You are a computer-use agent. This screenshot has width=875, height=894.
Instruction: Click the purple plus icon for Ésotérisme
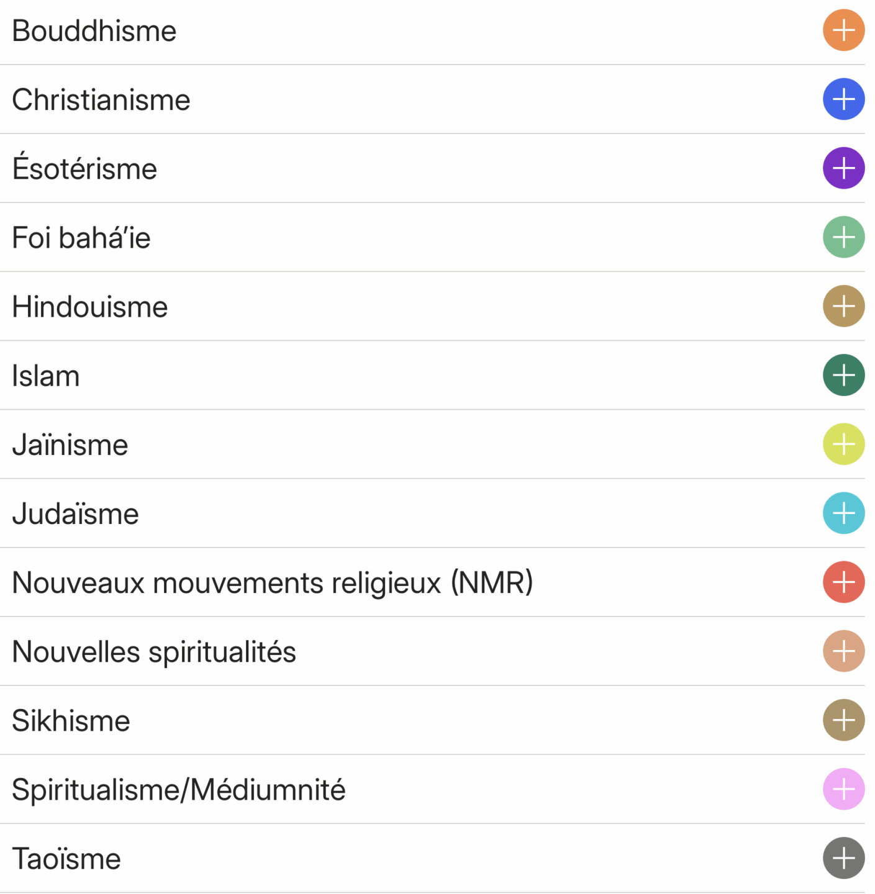click(x=843, y=168)
